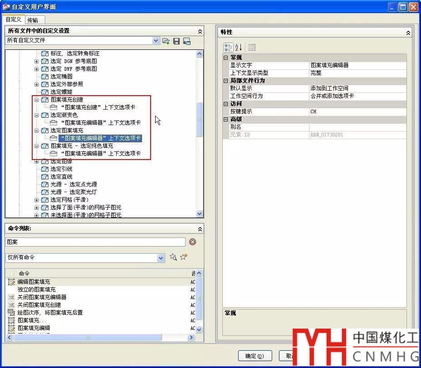The width and height of the screenshot is (421, 368).
Task: Click folder icon of 选定引线 node
Action: (x=45, y=169)
